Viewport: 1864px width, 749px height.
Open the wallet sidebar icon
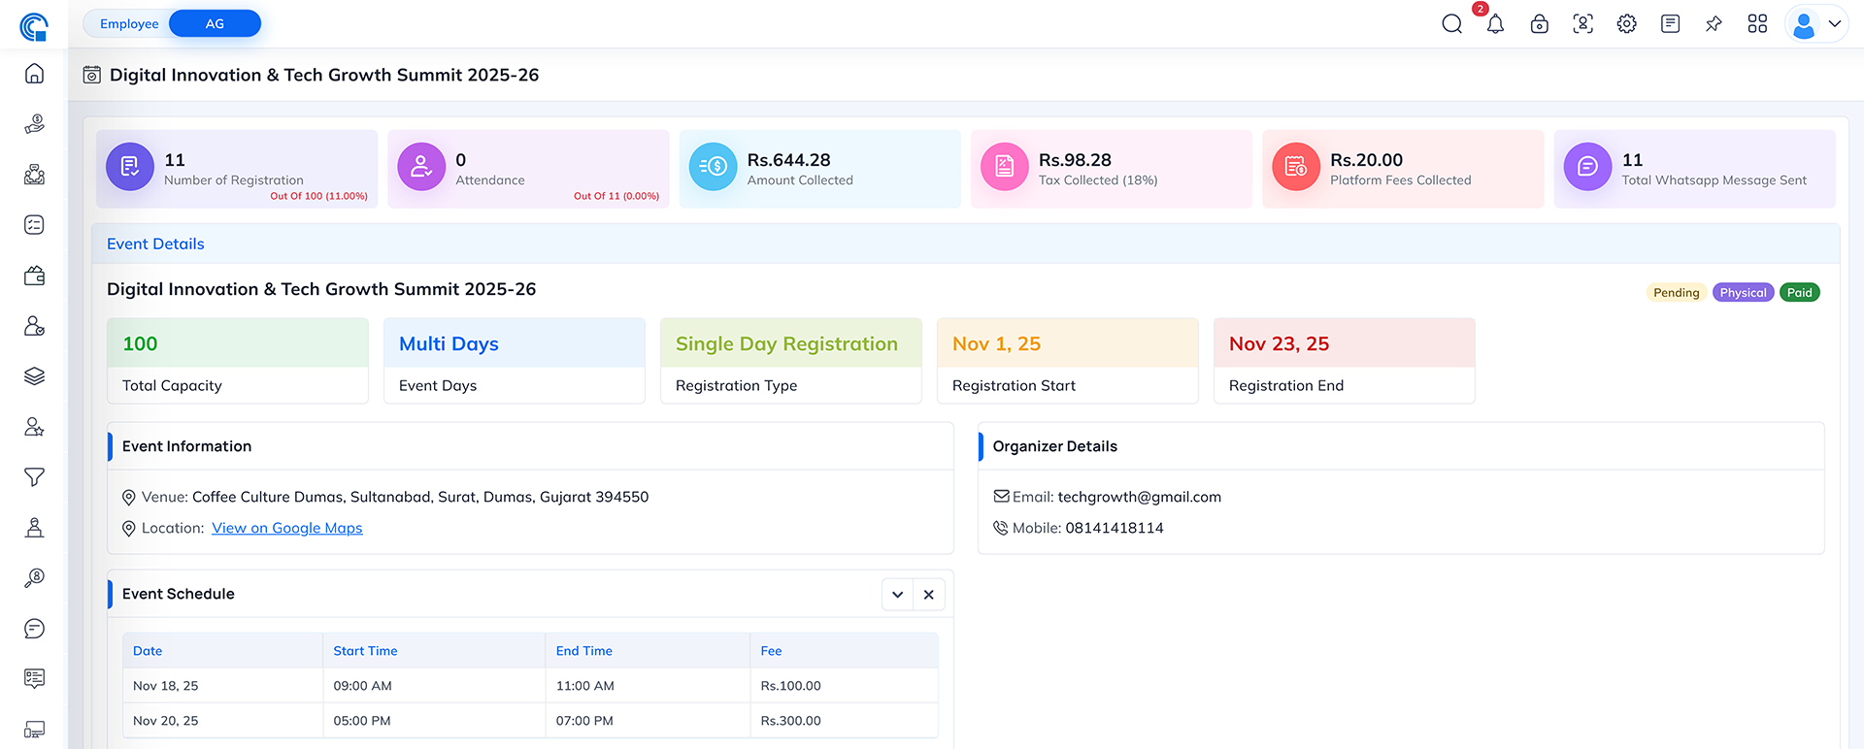(x=34, y=276)
